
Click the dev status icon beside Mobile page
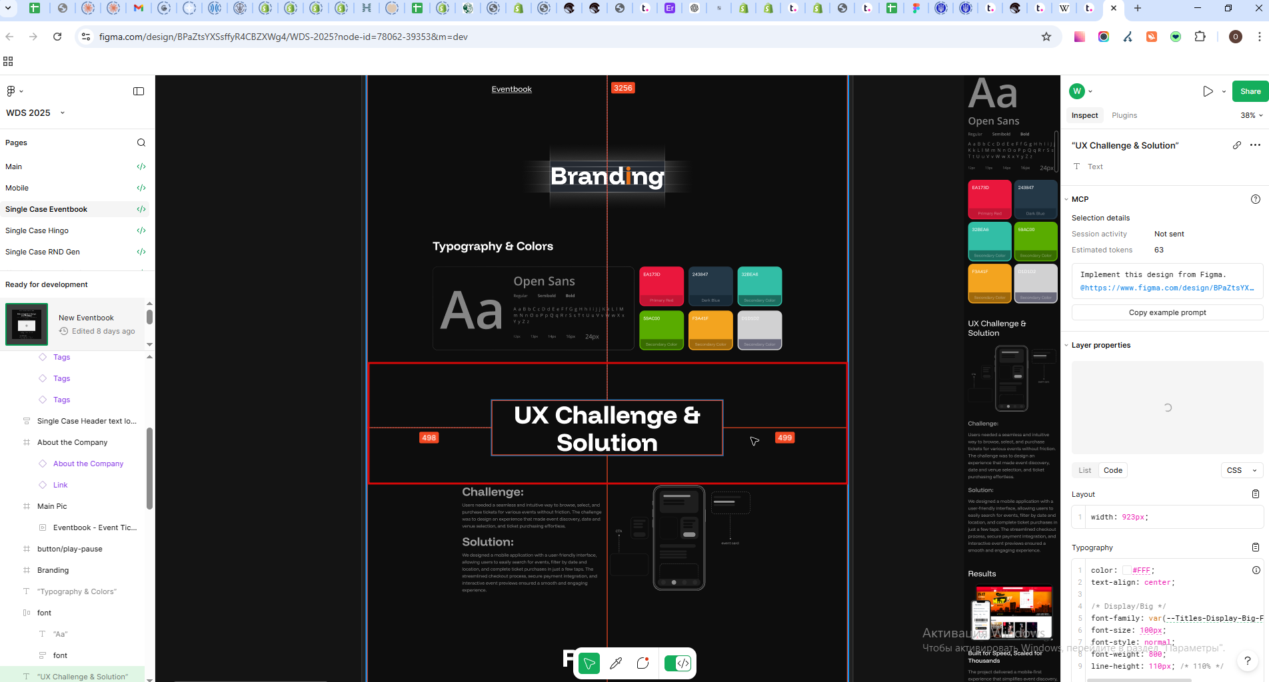coord(141,188)
